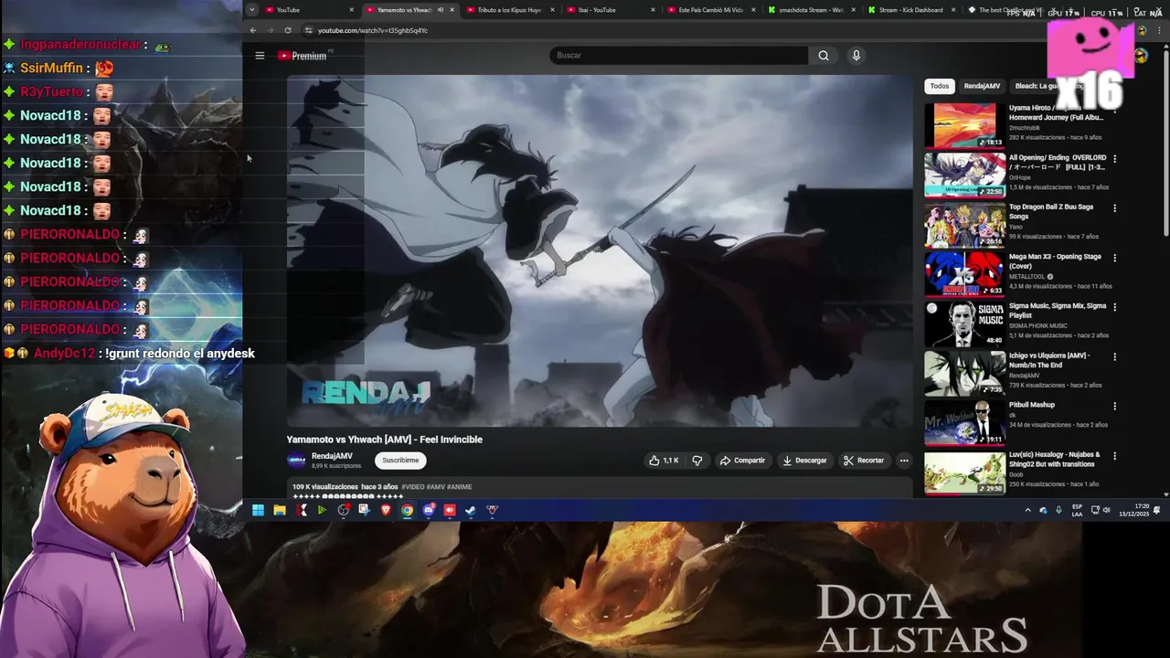
Task: Open the YouTube guide hamburger menu
Action: pyautogui.click(x=260, y=56)
